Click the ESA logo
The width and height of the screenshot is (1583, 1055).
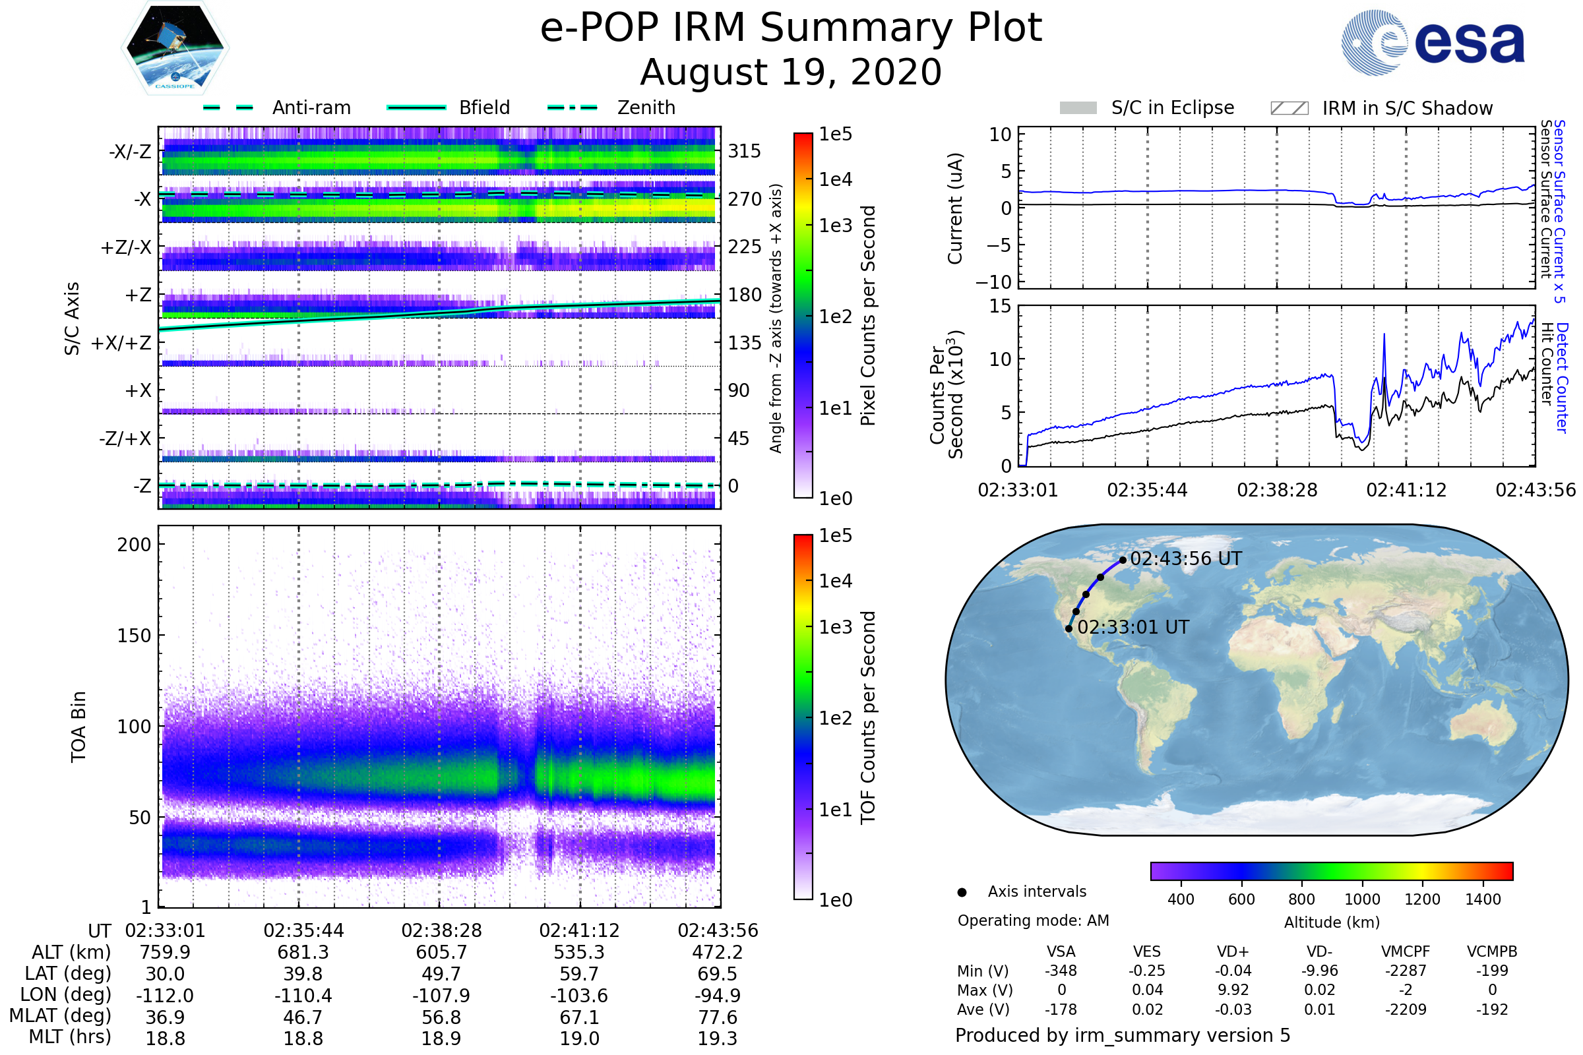(x=1433, y=43)
